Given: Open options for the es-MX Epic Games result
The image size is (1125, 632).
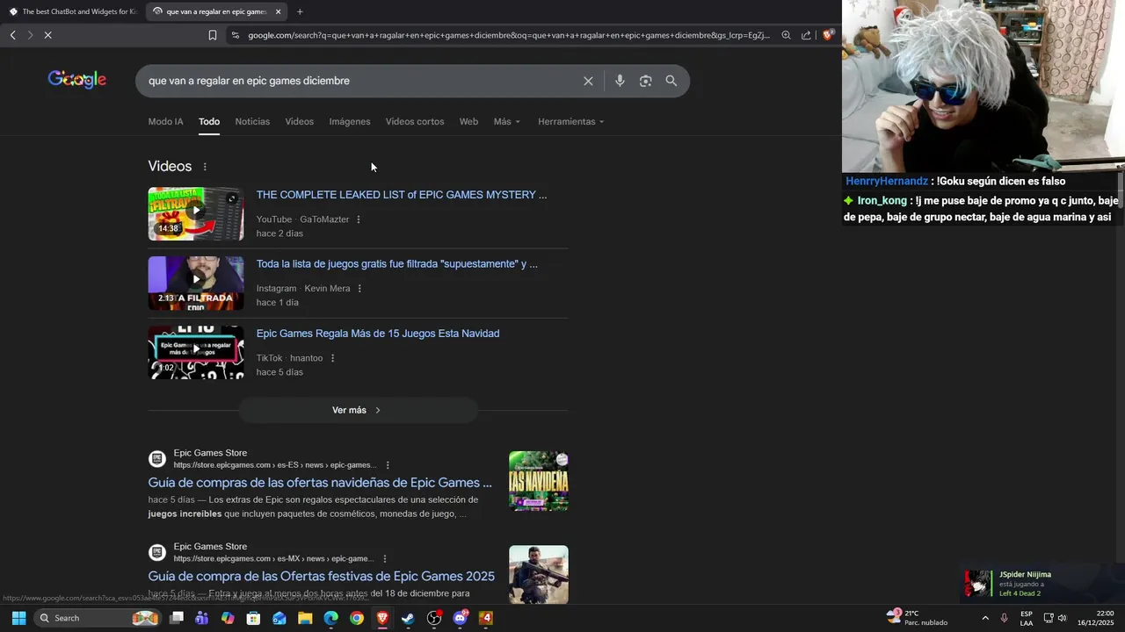Looking at the screenshot, I should [x=384, y=559].
